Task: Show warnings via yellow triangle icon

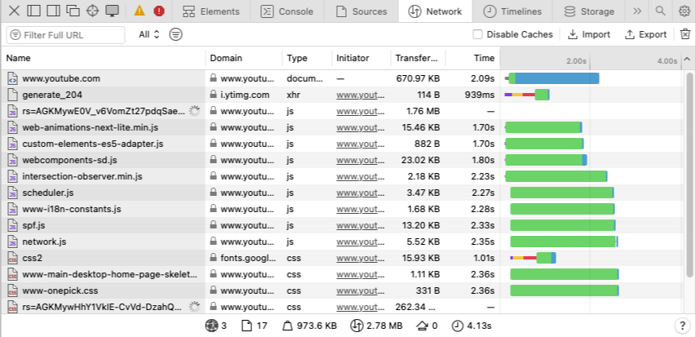Action: (x=140, y=11)
